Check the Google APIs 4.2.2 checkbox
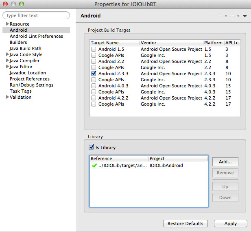251x232 pixels. (94, 104)
